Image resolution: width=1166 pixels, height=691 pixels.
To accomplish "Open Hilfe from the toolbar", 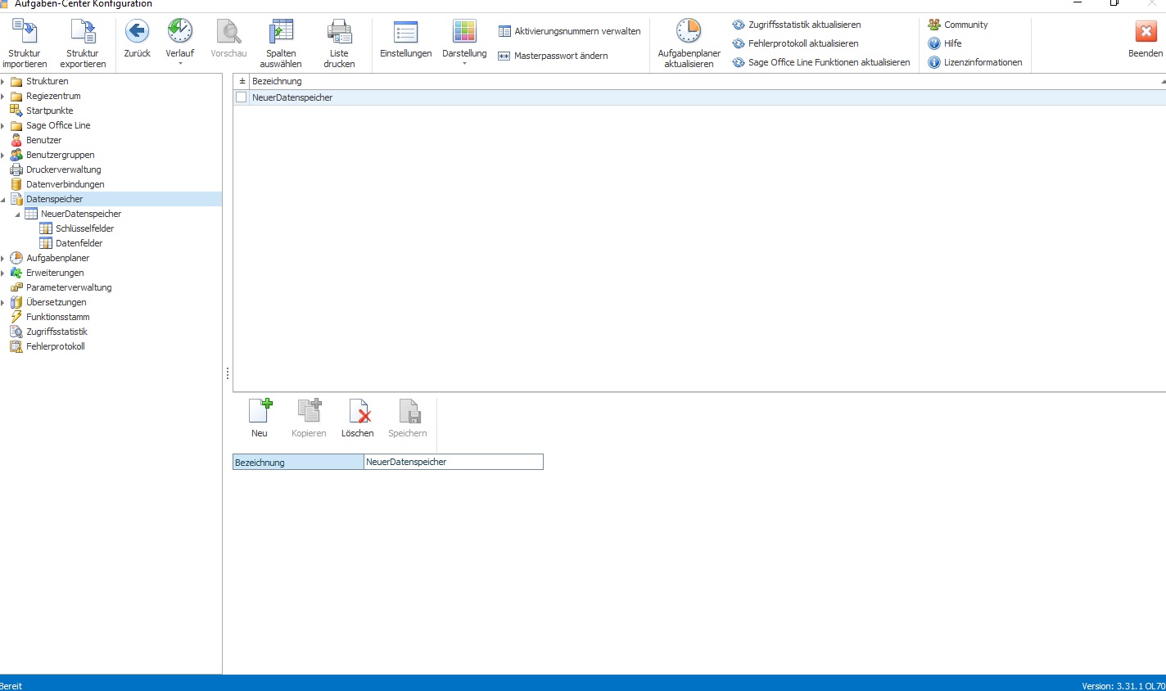I will point(944,43).
